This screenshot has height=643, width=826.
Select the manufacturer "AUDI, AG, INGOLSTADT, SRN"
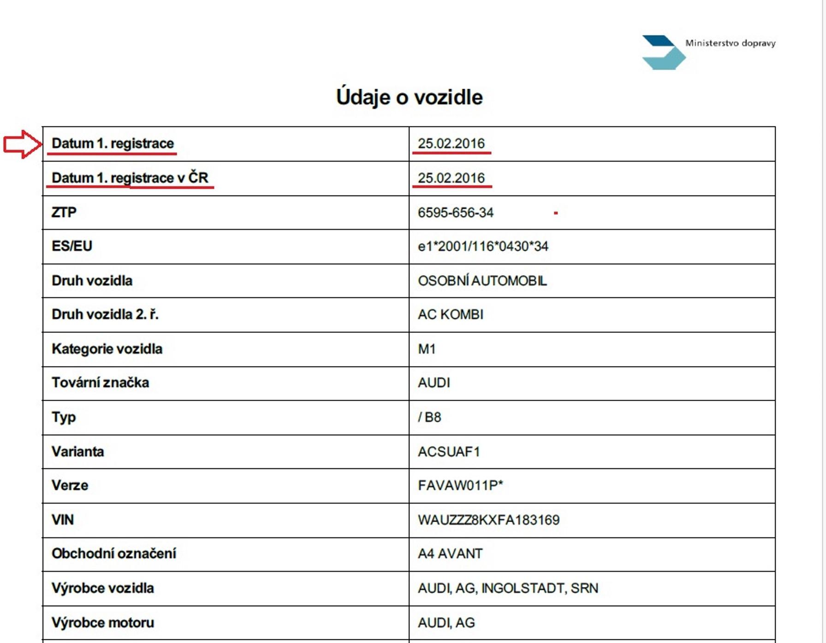[x=508, y=588]
